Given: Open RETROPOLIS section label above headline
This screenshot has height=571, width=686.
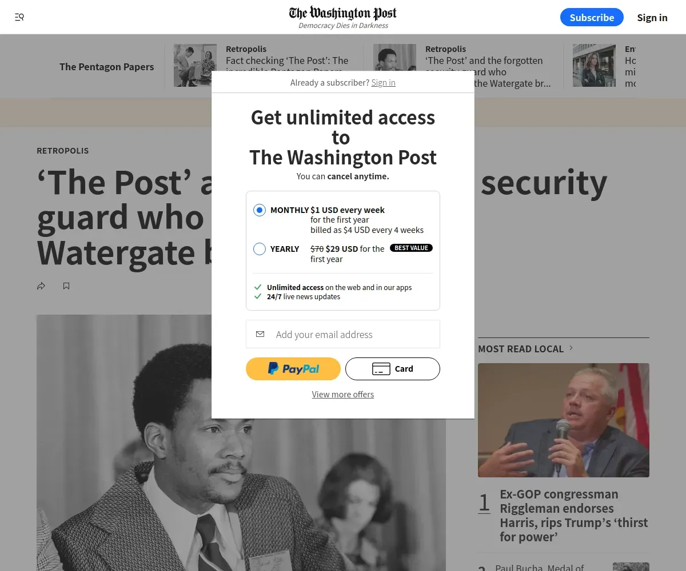Looking at the screenshot, I should (63, 151).
